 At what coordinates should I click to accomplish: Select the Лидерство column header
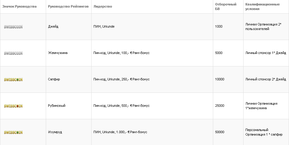click(x=103, y=7)
